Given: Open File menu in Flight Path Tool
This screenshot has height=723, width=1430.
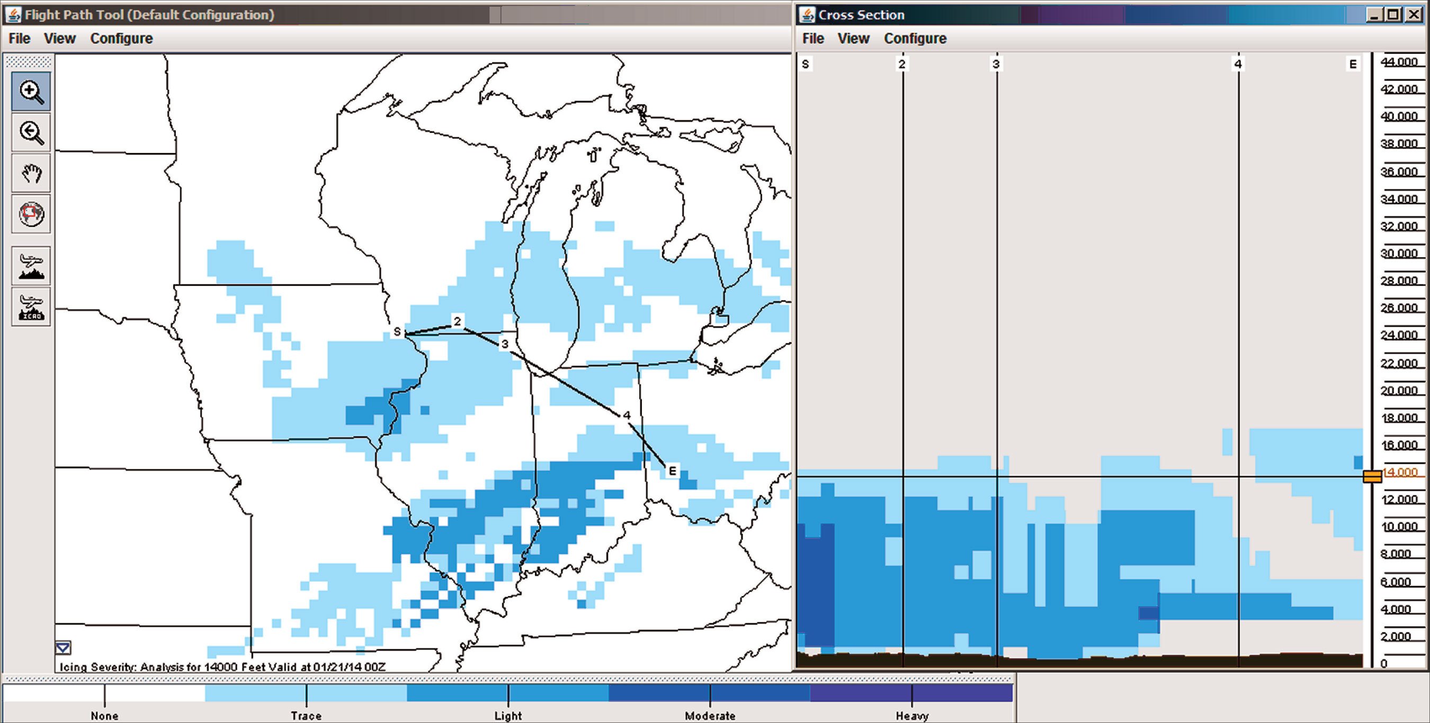Looking at the screenshot, I should pyautogui.click(x=20, y=38).
